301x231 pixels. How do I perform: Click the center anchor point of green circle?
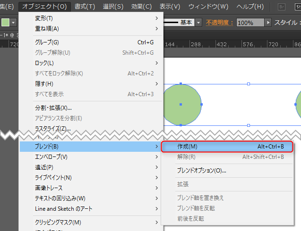pyautogui.click(x=181, y=104)
